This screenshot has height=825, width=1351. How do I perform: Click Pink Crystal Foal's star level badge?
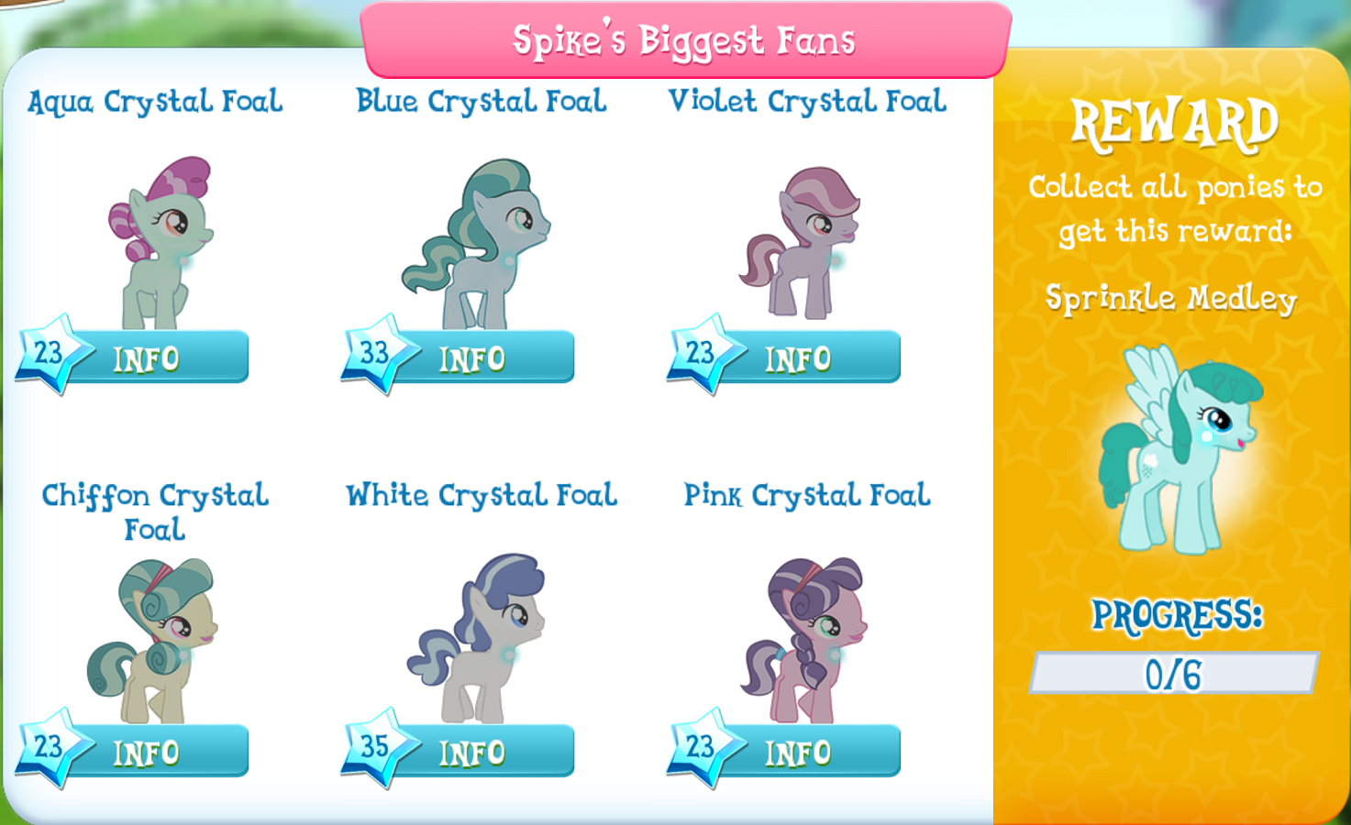pyautogui.click(x=700, y=747)
